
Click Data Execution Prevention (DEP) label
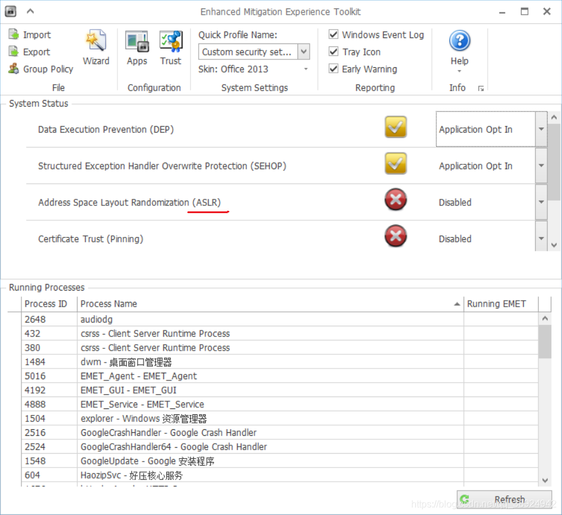(x=105, y=129)
